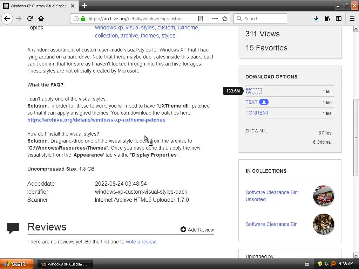The height and width of the screenshot is (269, 359).
Task: Open a new tab with plus button
Action: pos(84,6)
